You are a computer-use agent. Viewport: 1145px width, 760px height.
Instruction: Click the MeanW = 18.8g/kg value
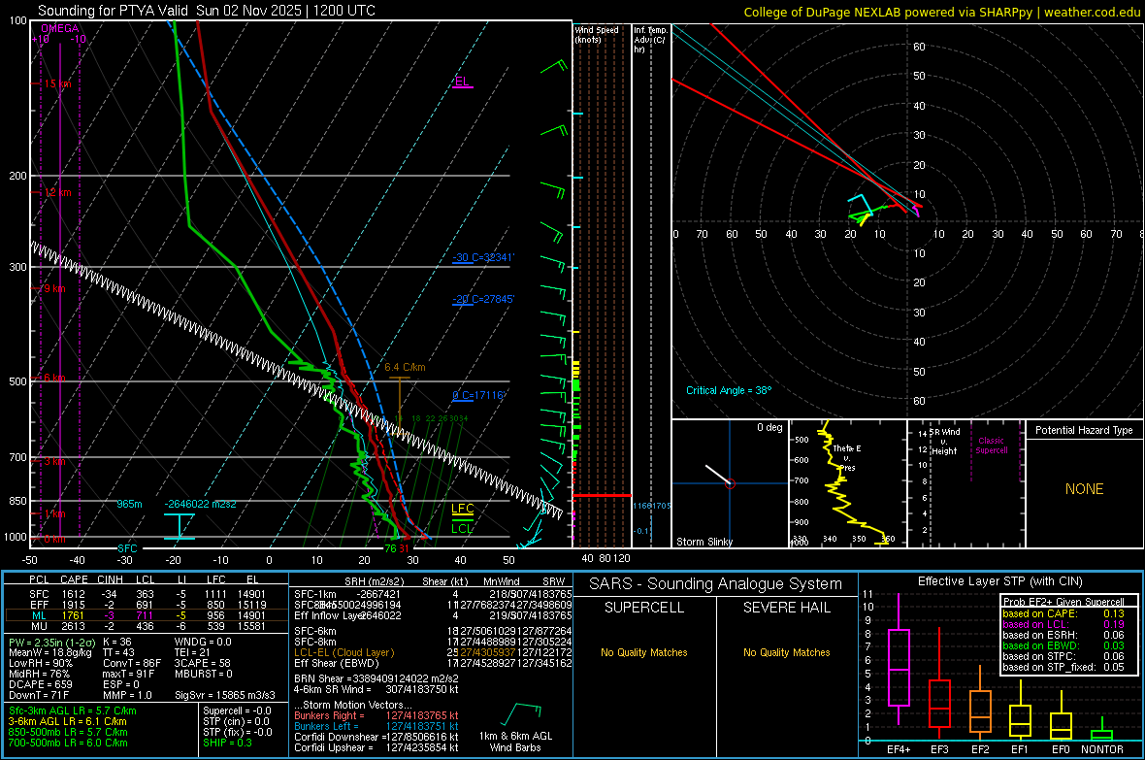[49, 652]
